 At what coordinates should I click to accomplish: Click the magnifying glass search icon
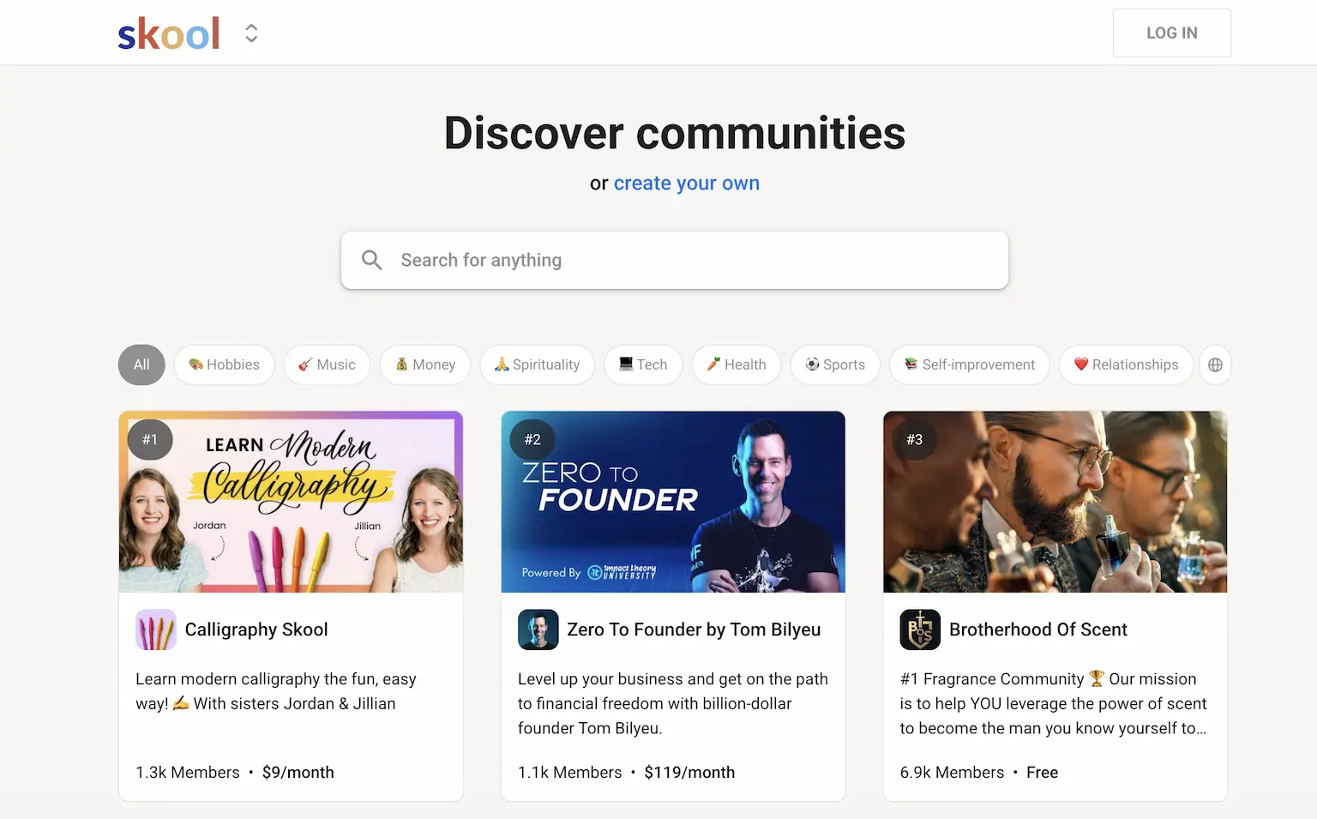click(371, 260)
